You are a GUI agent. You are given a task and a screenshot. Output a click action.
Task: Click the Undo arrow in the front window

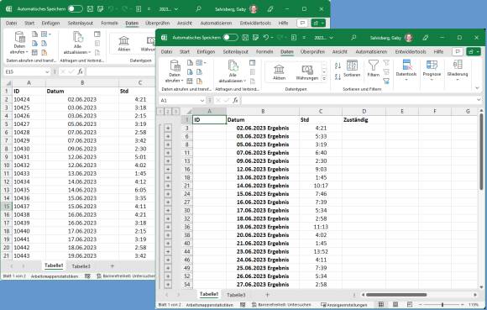click(x=265, y=38)
